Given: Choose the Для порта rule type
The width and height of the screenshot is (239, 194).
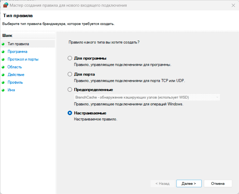Looking at the screenshot, I should point(70,74).
